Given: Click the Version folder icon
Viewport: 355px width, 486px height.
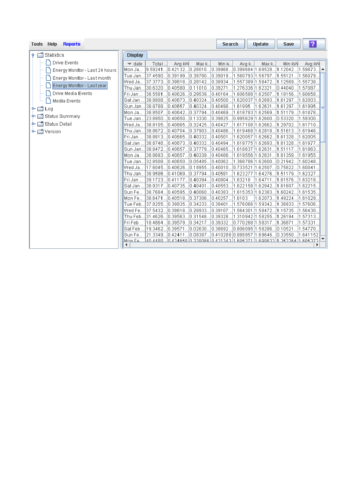Looking at the screenshot, I should 40,132.
